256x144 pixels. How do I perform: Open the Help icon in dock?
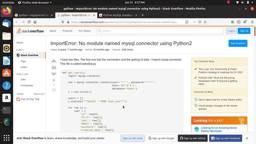click(x=6, y=85)
